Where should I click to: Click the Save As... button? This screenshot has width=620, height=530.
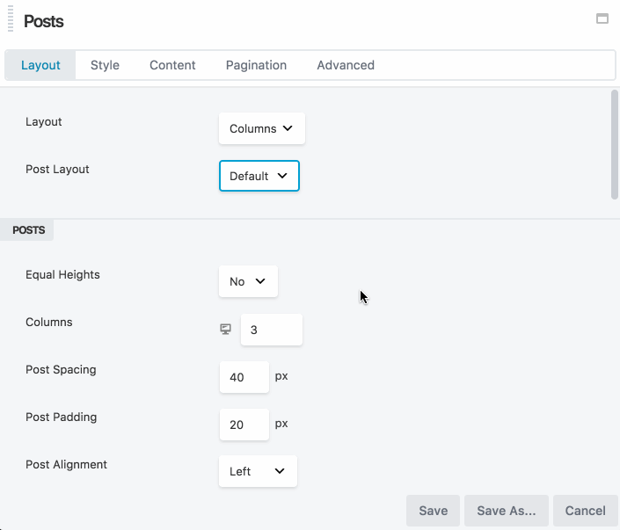click(x=506, y=511)
